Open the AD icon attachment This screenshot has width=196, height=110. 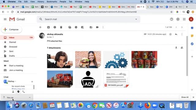(x=88, y=79)
